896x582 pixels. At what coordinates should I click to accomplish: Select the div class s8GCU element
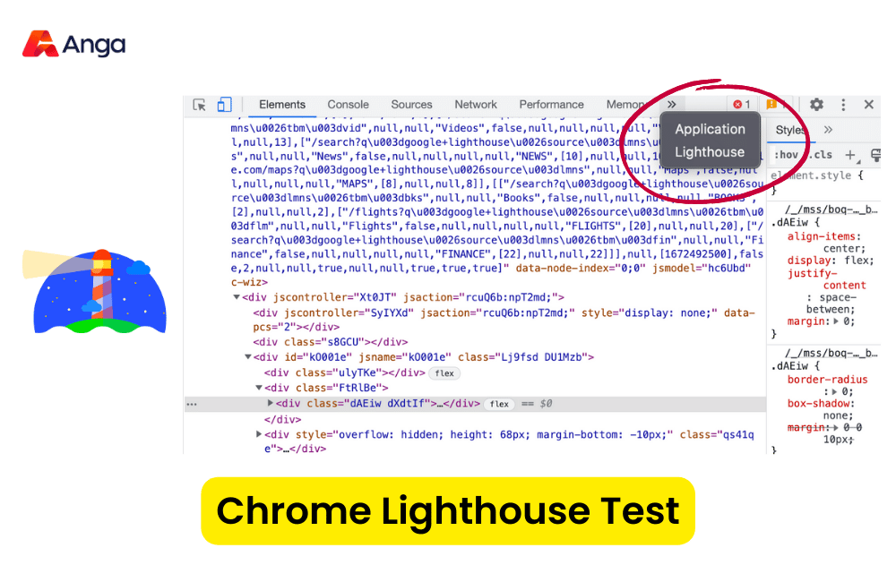tap(331, 342)
